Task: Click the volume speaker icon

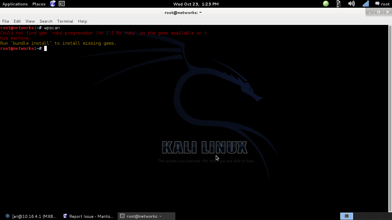Action: click(x=351, y=4)
